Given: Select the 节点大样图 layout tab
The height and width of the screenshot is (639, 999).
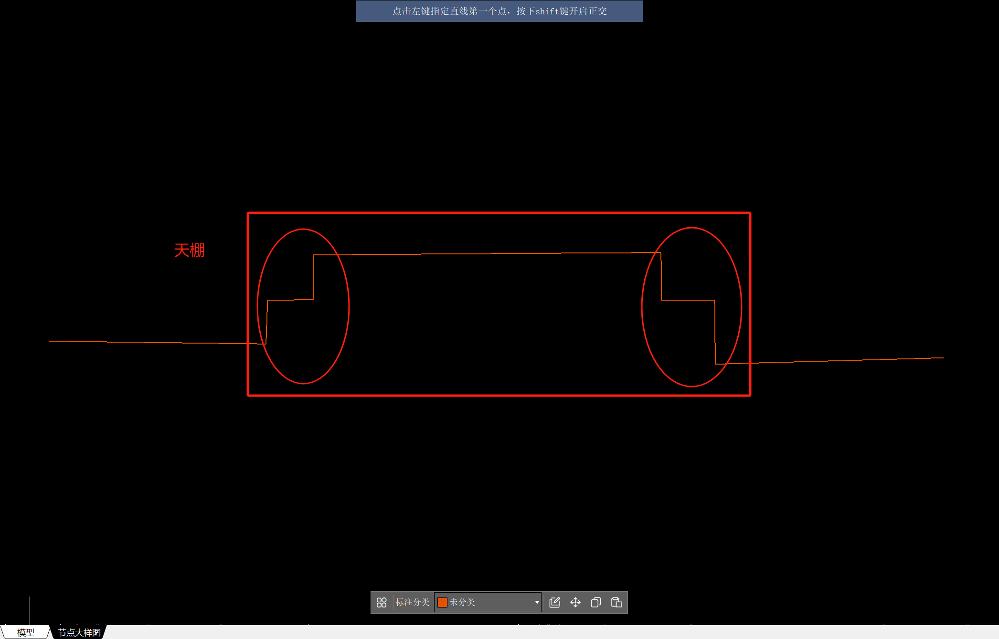Looking at the screenshot, I should tap(79, 632).
